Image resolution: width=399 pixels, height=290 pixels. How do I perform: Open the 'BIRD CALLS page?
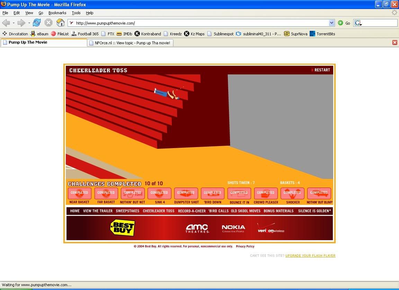[x=218, y=211]
